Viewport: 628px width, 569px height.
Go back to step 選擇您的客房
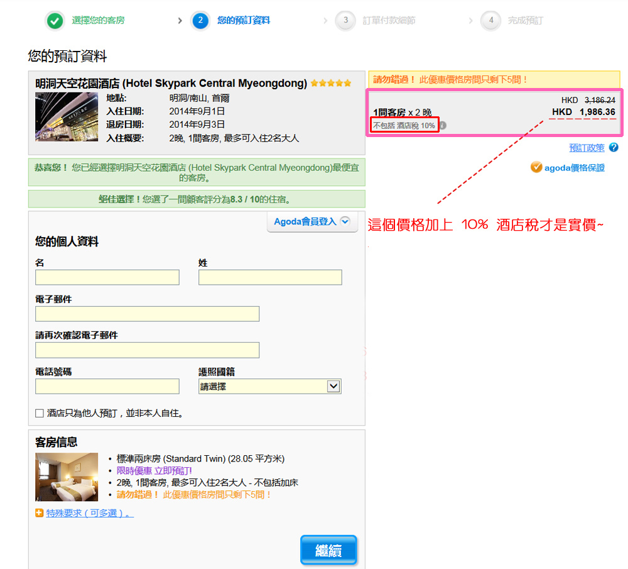point(98,21)
